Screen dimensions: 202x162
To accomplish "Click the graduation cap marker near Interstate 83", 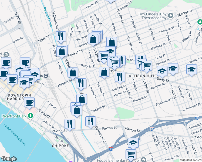I will click(133, 143).
